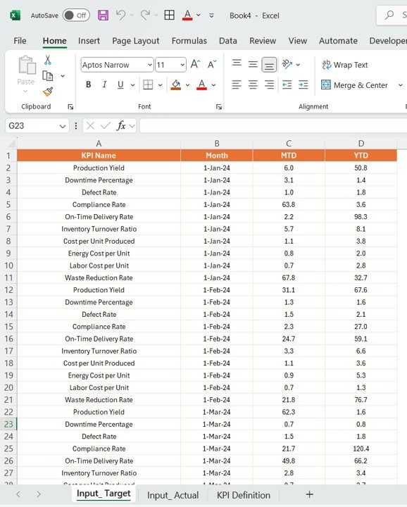The width and height of the screenshot is (407, 507).
Task: Click the Save icon in title bar
Action: coord(103,15)
